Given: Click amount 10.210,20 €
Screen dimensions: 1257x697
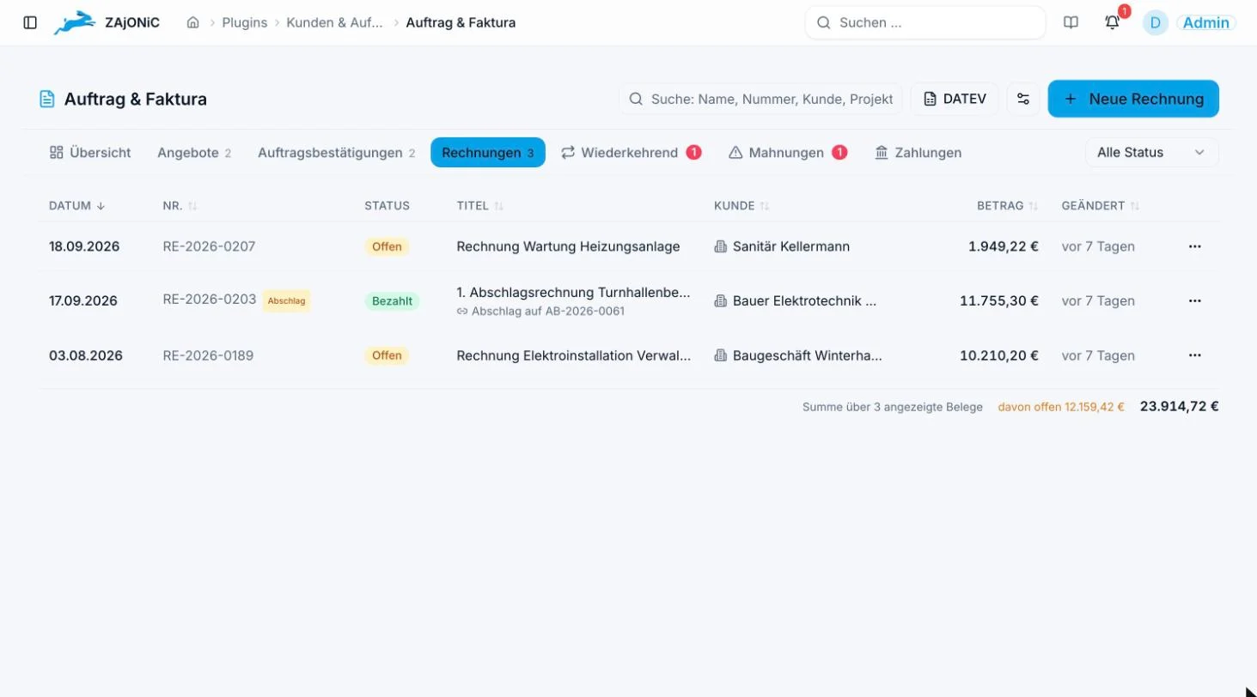Looking at the screenshot, I should (x=999, y=355).
